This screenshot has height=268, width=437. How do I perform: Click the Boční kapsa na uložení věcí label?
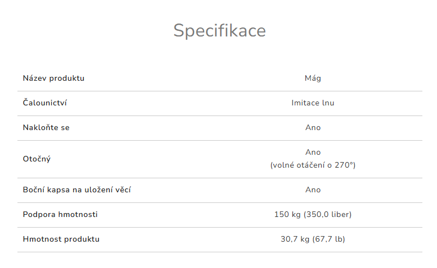point(77,190)
